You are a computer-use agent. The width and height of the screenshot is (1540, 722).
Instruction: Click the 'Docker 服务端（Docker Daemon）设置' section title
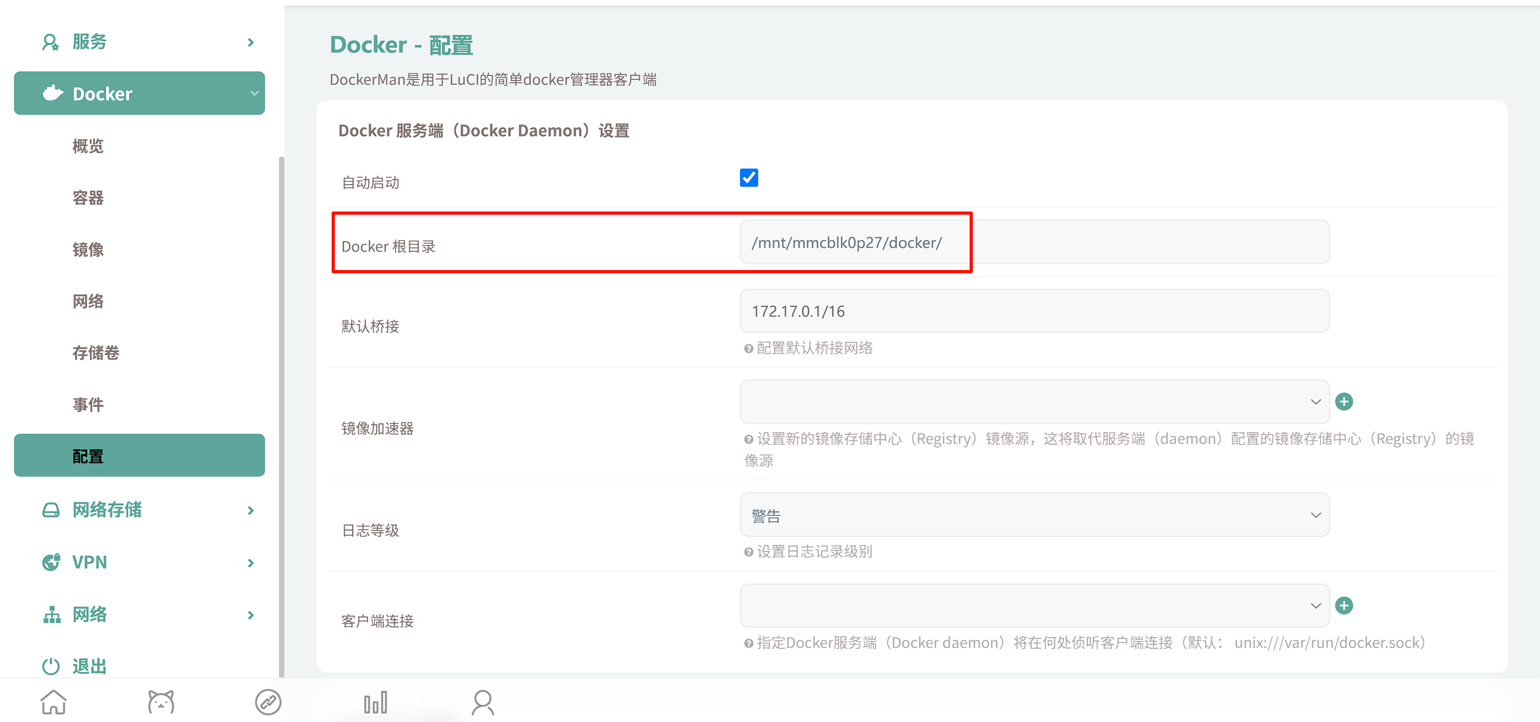tap(483, 130)
